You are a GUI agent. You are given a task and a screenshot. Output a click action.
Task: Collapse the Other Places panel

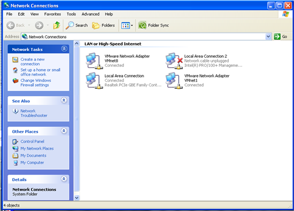coord(64,131)
